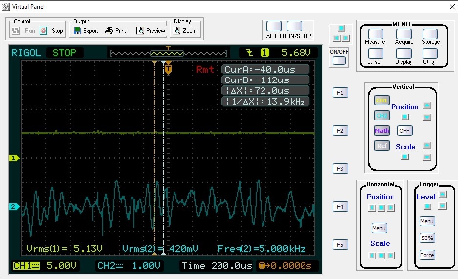Set trigger level to 50%

(x=427, y=238)
